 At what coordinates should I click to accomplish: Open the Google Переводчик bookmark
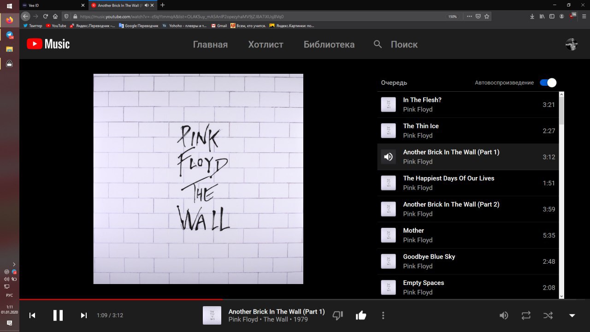tap(138, 26)
